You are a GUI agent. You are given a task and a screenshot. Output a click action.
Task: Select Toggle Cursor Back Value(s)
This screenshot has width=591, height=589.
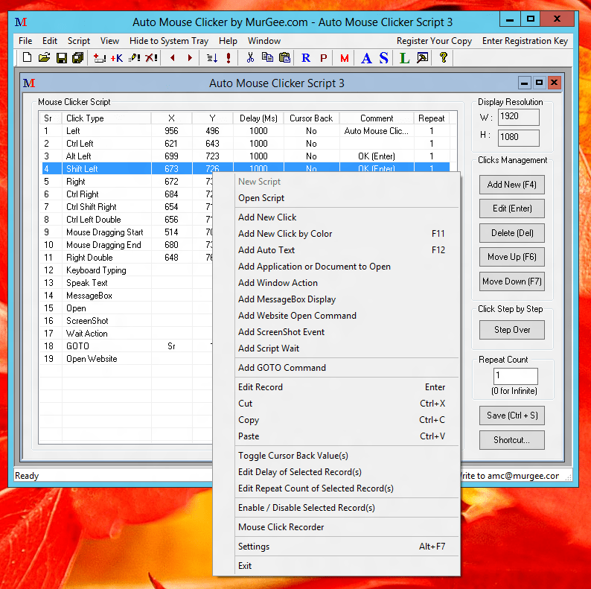coord(336,456)
